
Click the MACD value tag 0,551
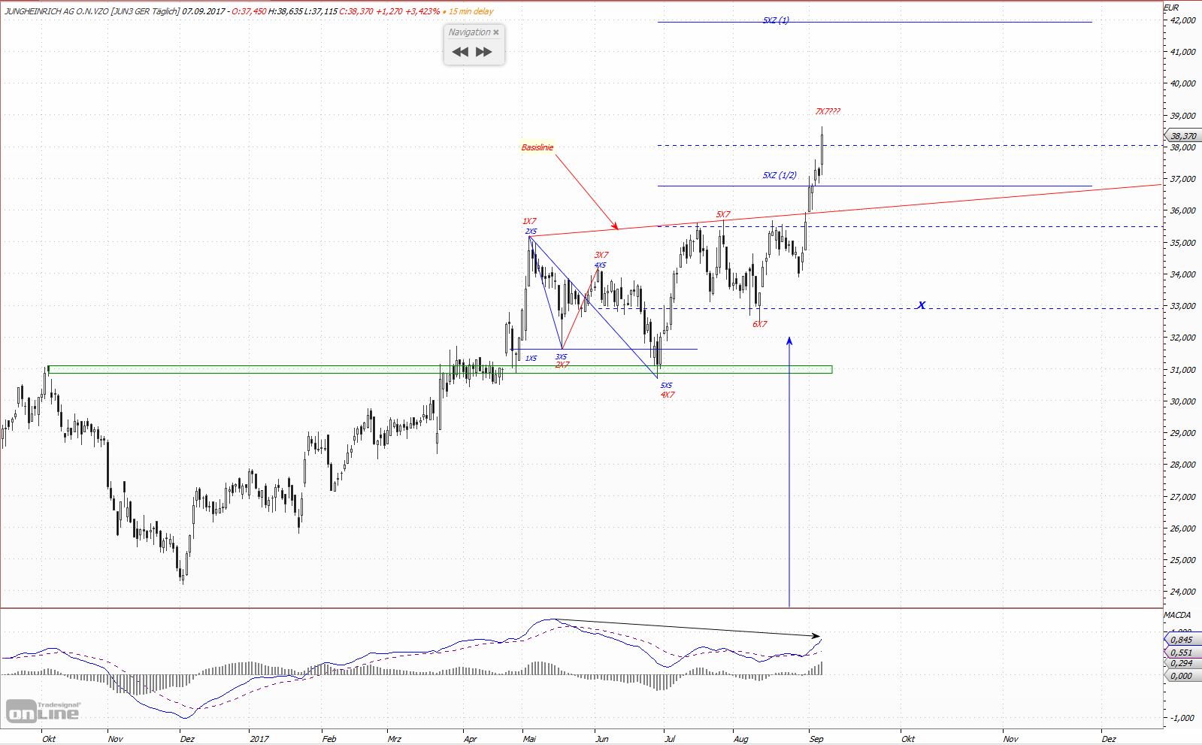[1182, 653]
